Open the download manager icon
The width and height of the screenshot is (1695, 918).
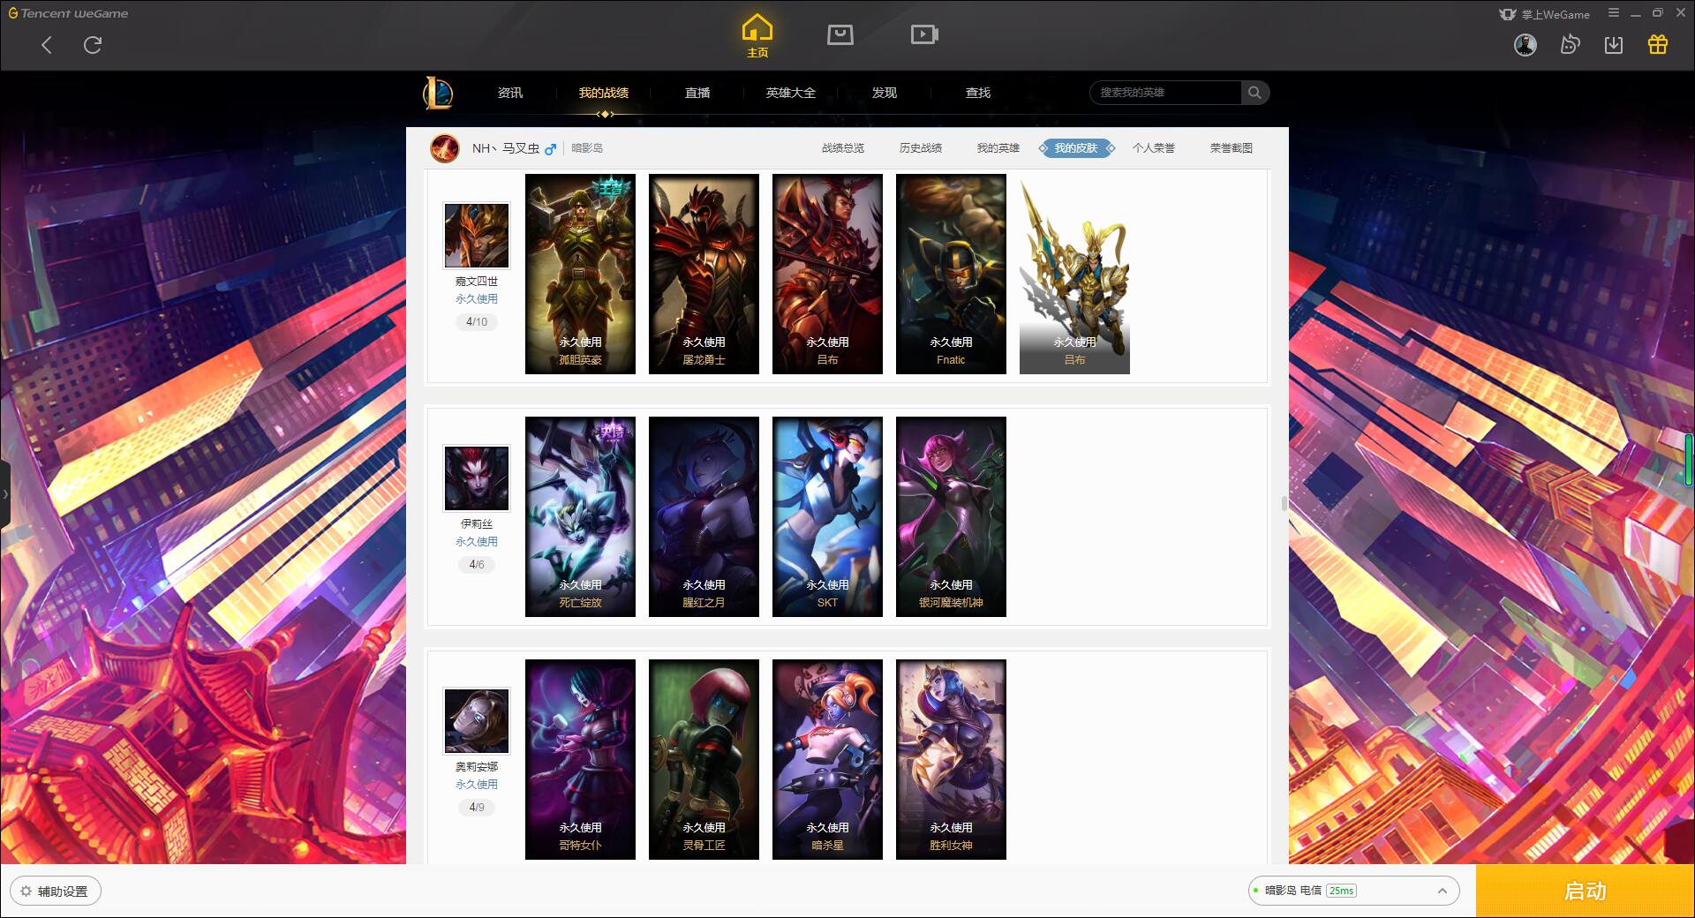coord(1614,44)
